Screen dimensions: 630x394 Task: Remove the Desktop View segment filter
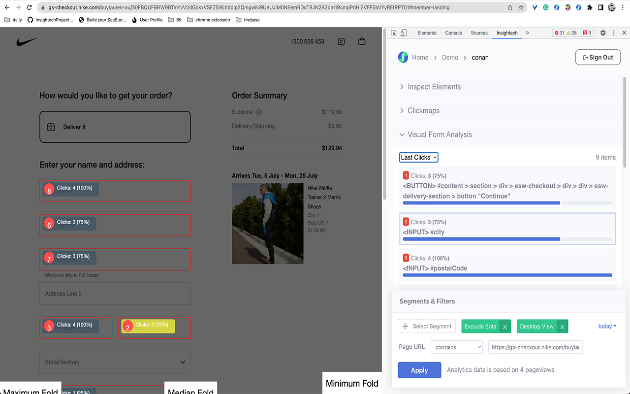pos(562,326)
